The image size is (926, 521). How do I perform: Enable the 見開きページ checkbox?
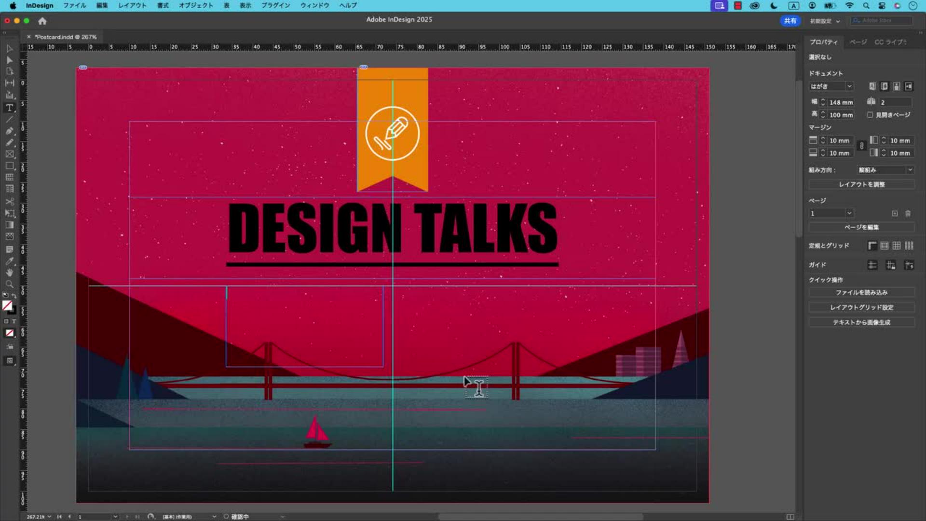click(x=870, y=115)
